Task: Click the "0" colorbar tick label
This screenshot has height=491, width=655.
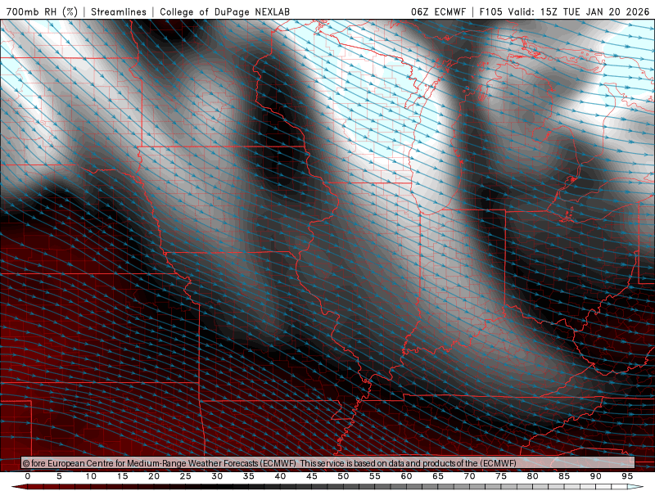Action: 28,476
